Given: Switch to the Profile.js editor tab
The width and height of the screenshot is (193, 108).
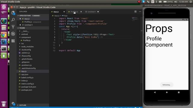Looking at the screenshot, I should [x=74, y=12].
